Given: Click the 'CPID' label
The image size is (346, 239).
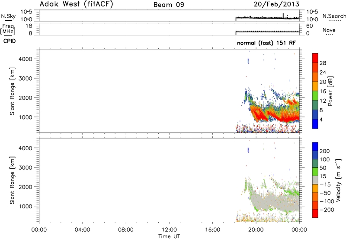Looking at the screenshot, I should click(10, 41).
